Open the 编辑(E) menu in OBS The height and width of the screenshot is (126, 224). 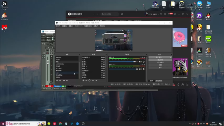pyautogui.click(x=64, y=26)
